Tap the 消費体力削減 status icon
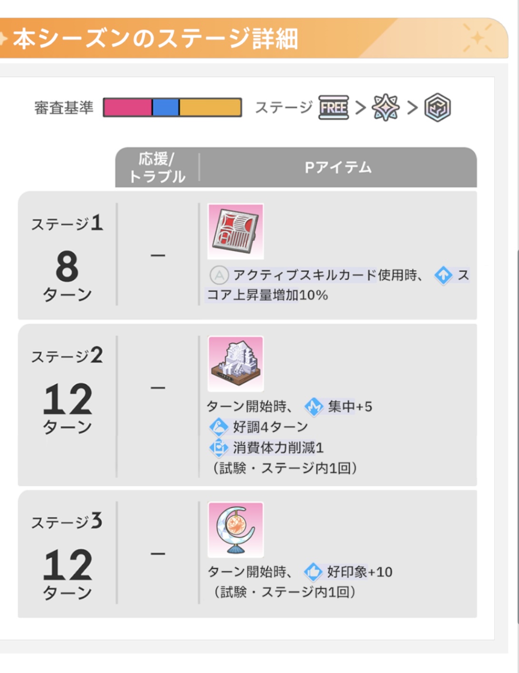The image size is (519, 673). [219, 447]
